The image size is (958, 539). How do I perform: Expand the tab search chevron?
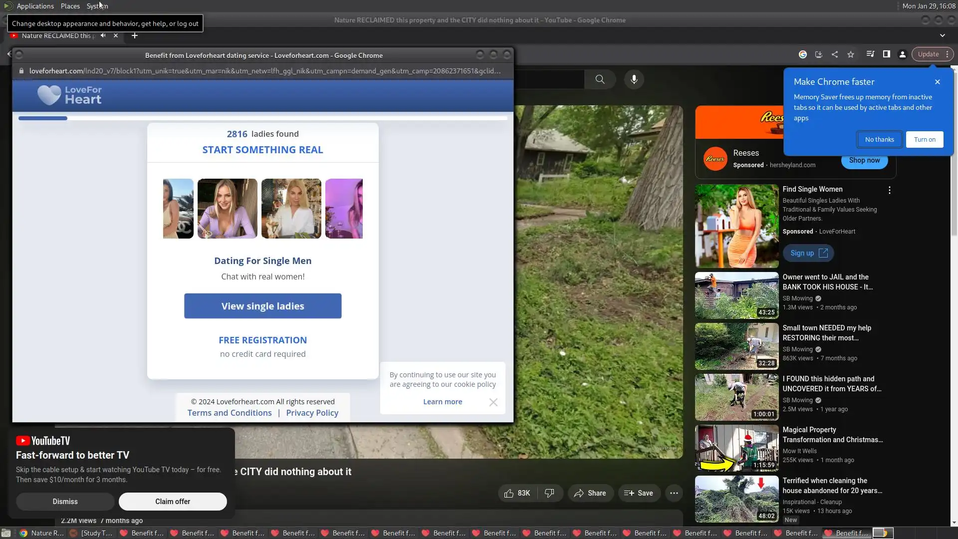click(942, 35)
